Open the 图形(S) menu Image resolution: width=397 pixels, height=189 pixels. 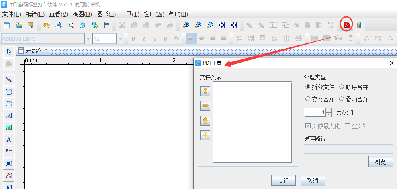106,14
